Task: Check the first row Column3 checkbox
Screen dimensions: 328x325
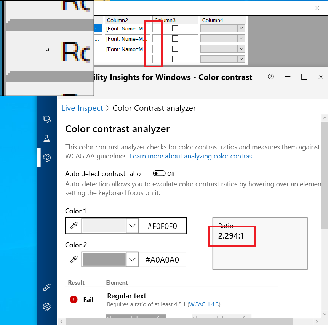Action: pyautogui.click(x=175, y=28)
